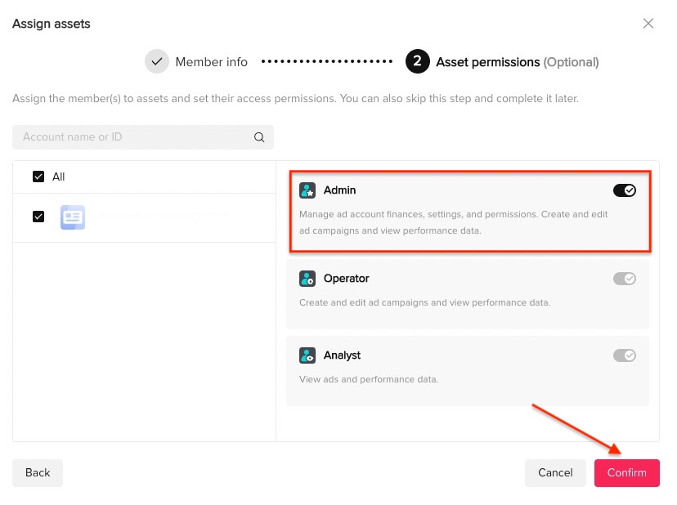Click 'Manage ad account finances' description

click(x=453, y=222)
